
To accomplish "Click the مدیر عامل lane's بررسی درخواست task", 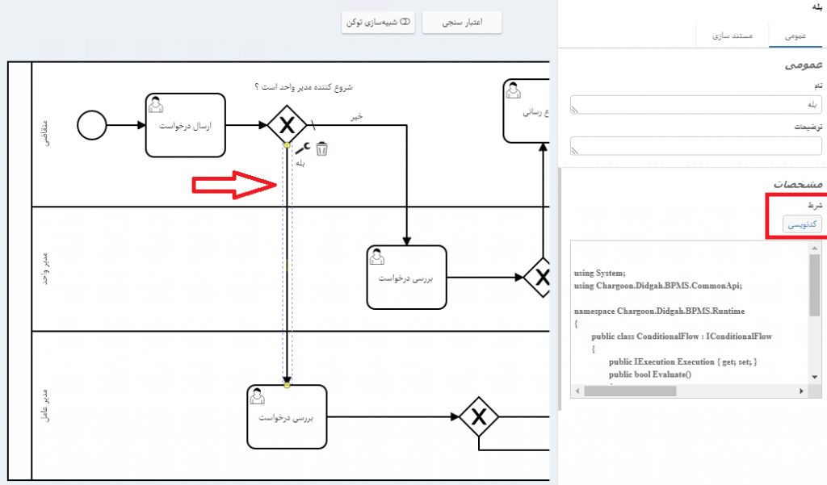I will point(287,417).
